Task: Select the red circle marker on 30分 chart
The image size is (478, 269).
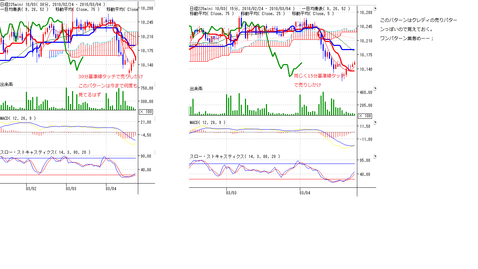Action: click(x=117, y=29)
